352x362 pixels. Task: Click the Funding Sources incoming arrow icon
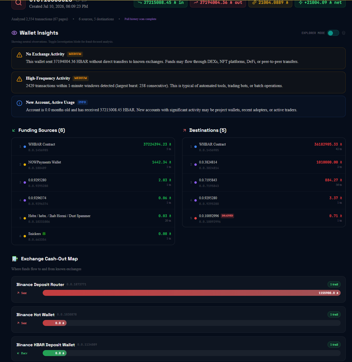pos(14,130)
